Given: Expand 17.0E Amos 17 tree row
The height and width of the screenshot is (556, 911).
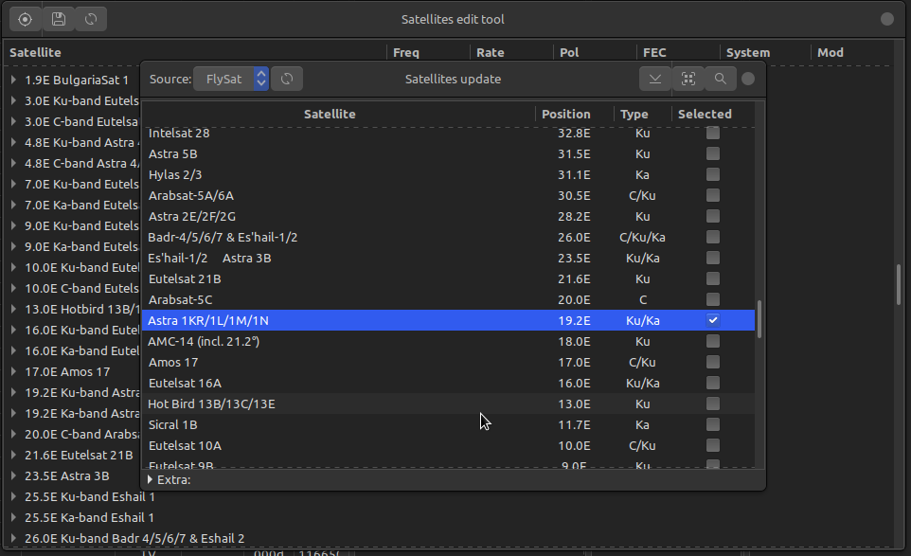Looking at the screenshot, I should click(x=13, y=371).
